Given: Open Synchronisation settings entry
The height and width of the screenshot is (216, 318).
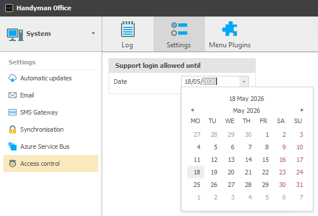Looking at the screenshot, I should [51, 129].
